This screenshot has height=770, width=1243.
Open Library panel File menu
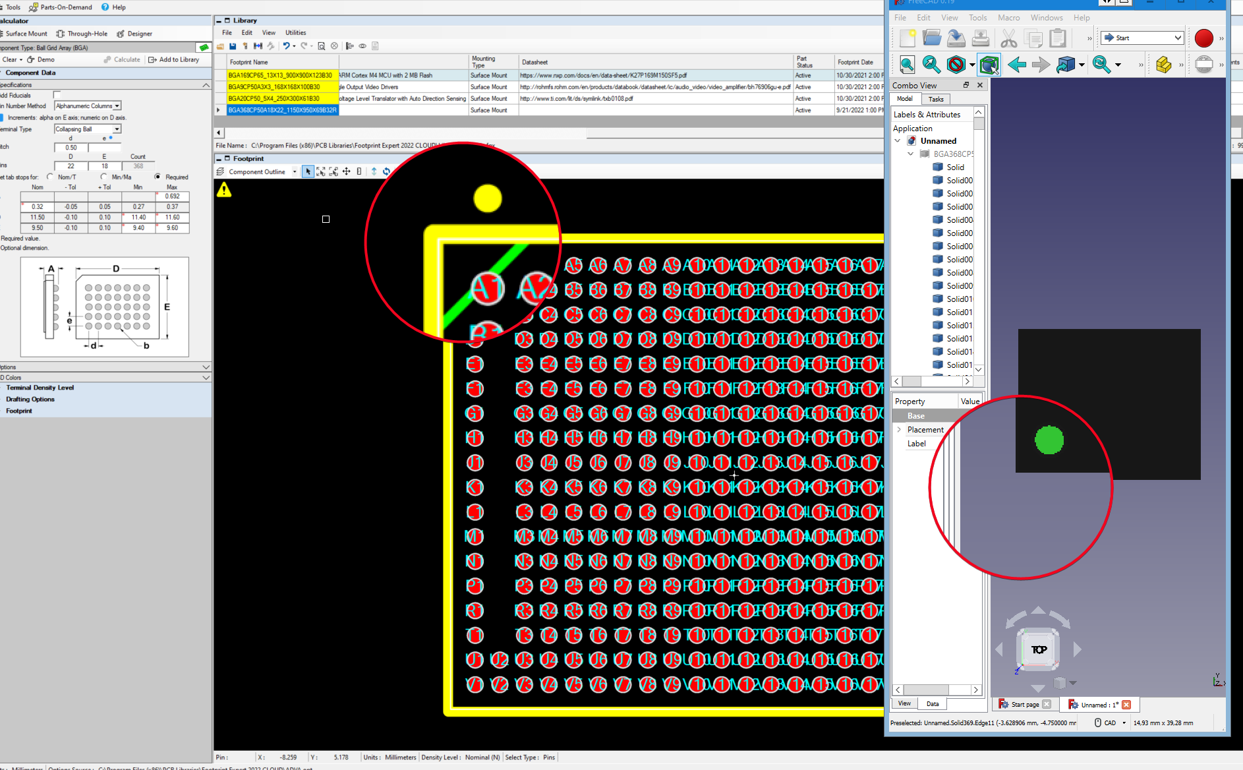pyautogui.click(x=227, y=32)
